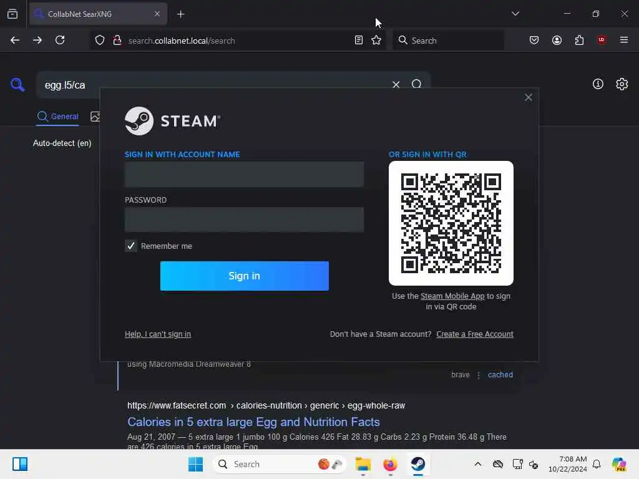Open the notifications bell icon
This screenshot has width=639, height=479.
(597, 464)
